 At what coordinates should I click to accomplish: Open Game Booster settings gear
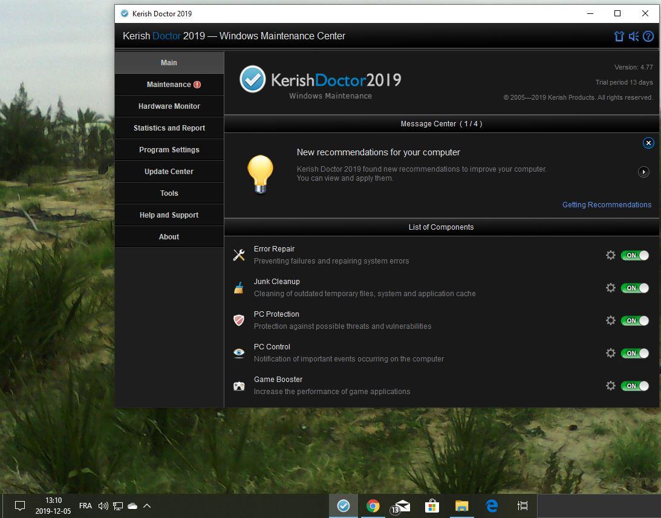click(610, 386)
